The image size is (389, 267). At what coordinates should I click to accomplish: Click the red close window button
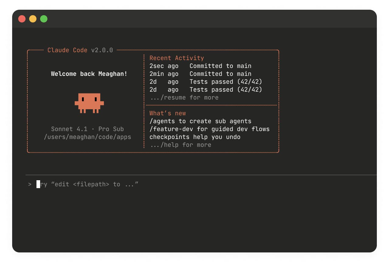coord(22,19)
